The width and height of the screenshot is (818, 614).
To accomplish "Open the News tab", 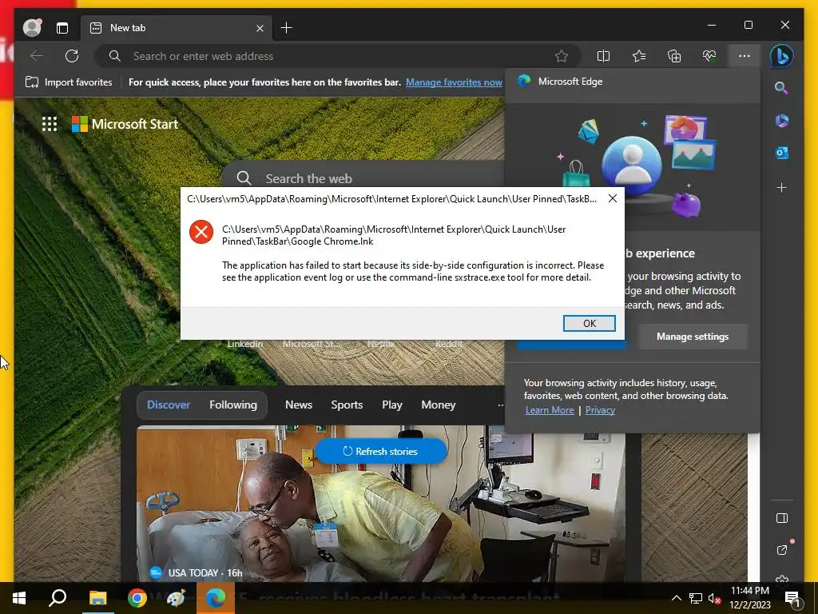I will (299, 405).
